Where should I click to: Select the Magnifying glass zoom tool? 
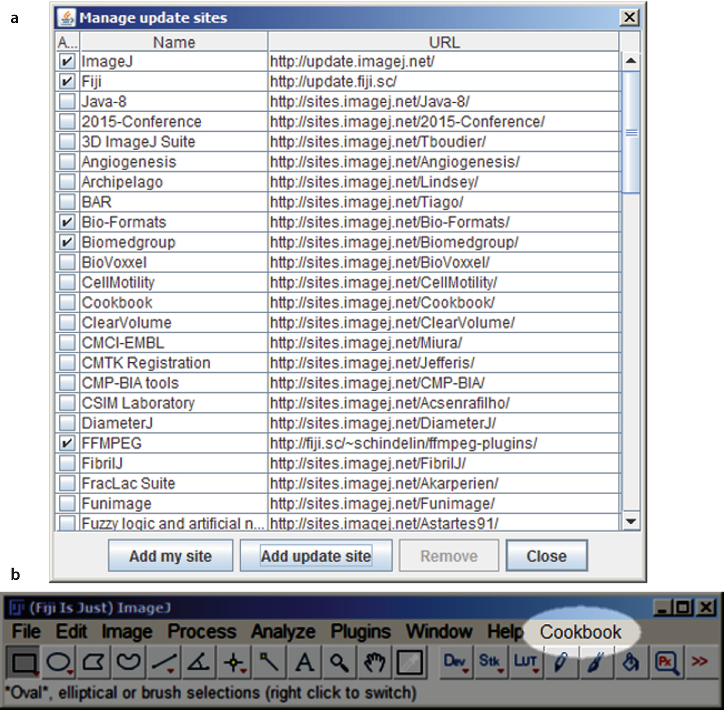(339, 662)
